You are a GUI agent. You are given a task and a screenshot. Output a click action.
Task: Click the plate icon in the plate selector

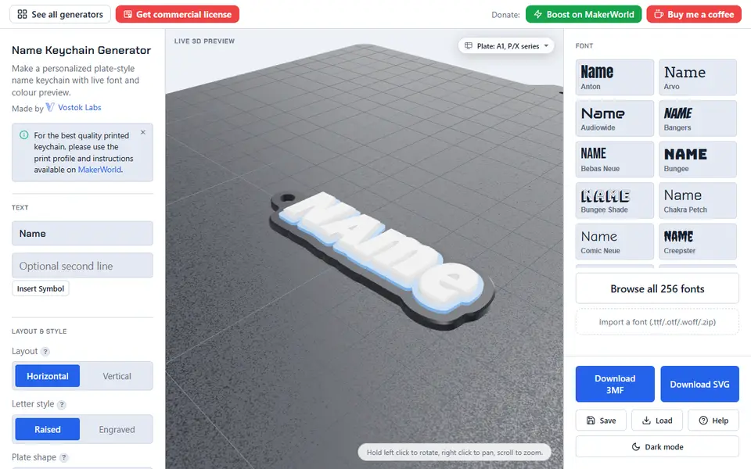coord(469,46)
